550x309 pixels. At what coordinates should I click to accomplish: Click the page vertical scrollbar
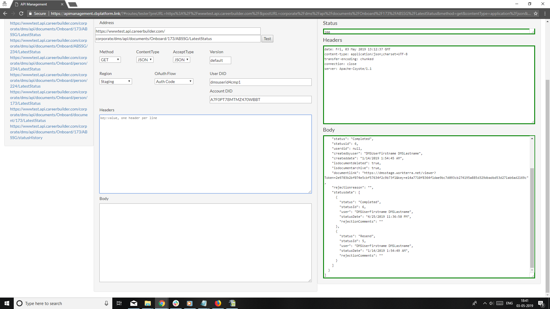[x=547, y=186]
